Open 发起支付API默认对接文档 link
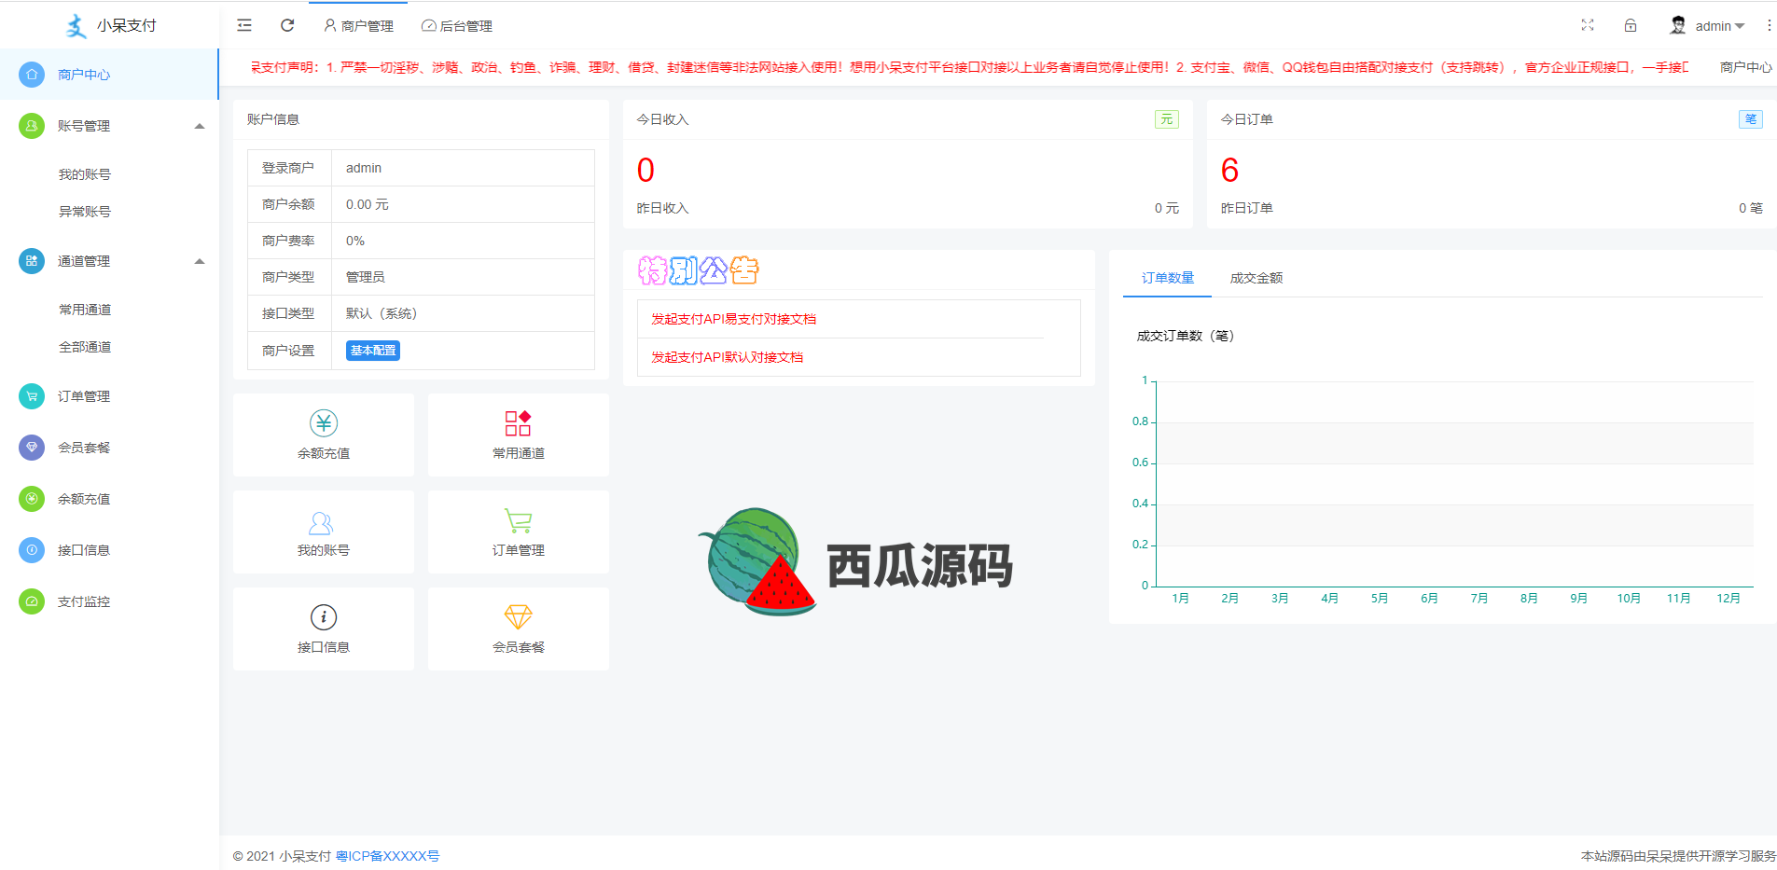Image resolution: width=1777 pixels, height=870 pixels. (727, 357)
